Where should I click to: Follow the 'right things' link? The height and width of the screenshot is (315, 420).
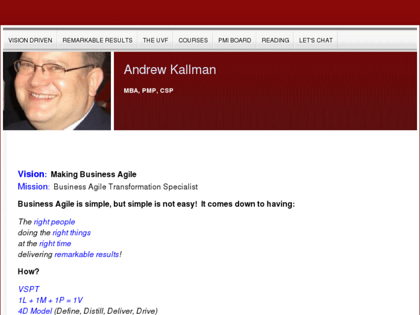click(x=72, y=233)
